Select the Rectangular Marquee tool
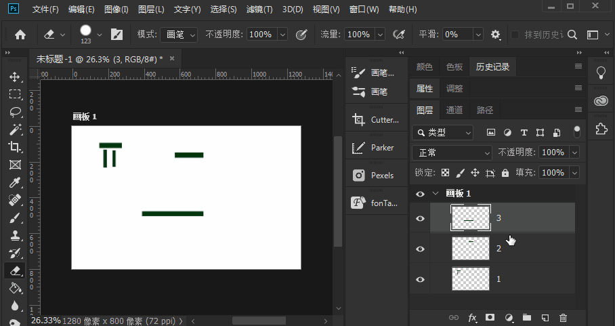Image resolution: width=615 pixels, height=326 pixels. click(x=15, y=94)
